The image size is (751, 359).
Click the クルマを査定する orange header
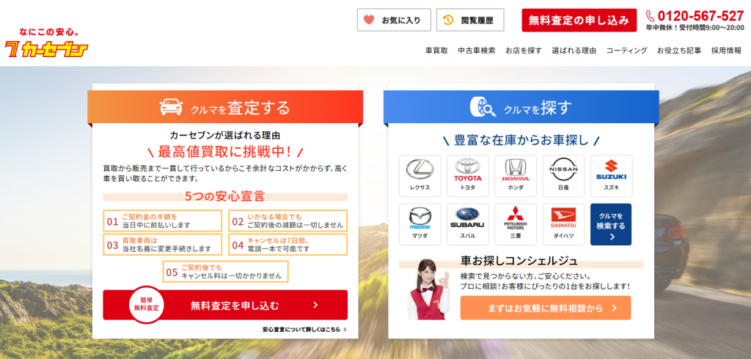225,107
